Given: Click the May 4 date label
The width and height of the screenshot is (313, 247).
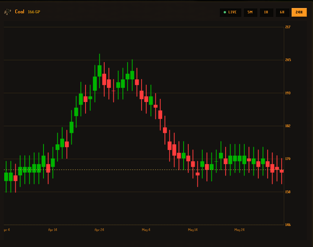Looking at the screenshot, I should pyautogui.click(x=146, y=230).
